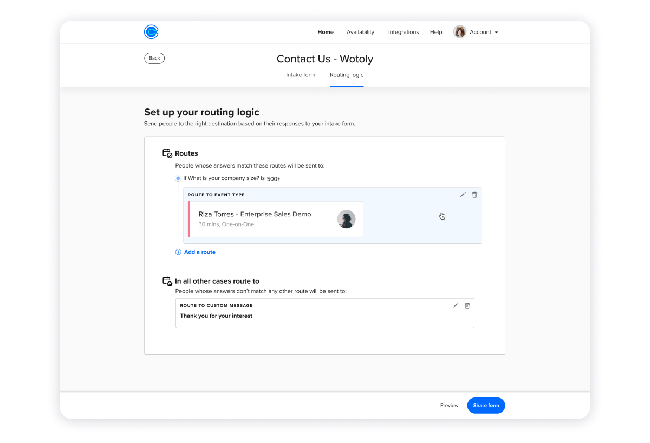Click the Share form button

(x=486, y=406)
